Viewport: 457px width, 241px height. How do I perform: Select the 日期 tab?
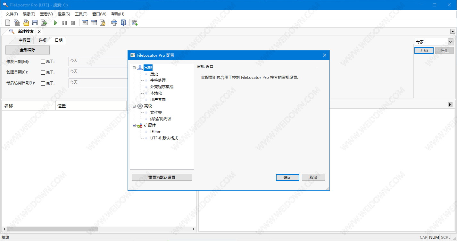59,40
